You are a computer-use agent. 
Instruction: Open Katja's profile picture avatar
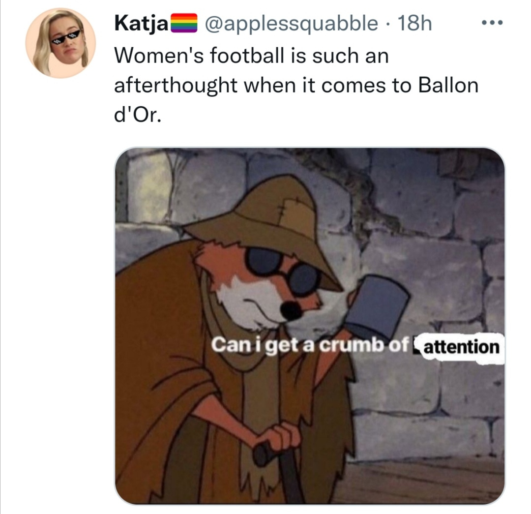pyautogui.click(x=61, y=43)
